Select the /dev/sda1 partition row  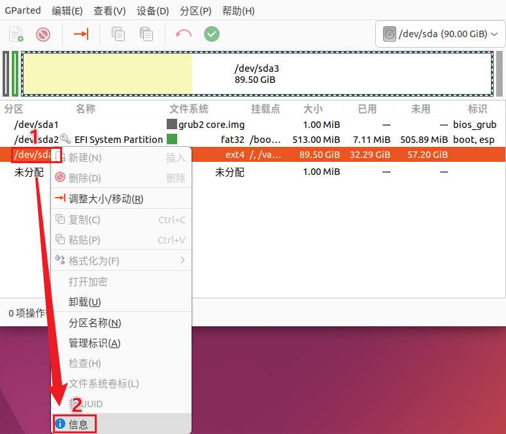point(37,124)
